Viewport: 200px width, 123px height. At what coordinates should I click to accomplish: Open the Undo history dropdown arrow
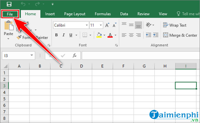pyautogui.click(x=29, y=4)
